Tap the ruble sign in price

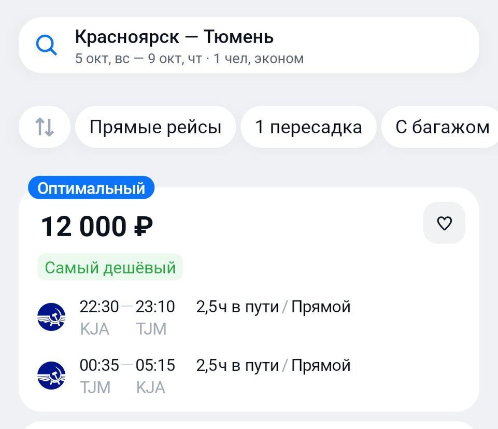(x=143, y=227)
